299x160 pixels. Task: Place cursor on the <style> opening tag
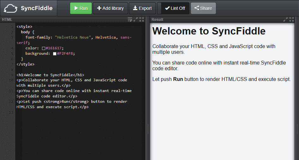[24, 27]
